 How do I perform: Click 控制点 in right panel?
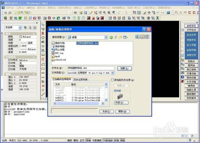(x=191, y=61)
